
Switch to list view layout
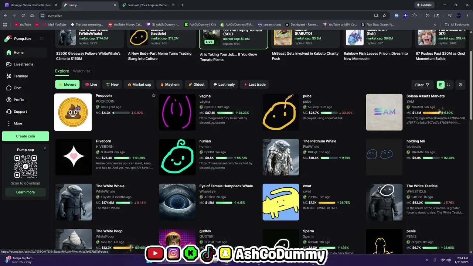(449, 85)
